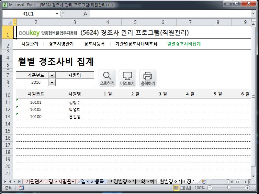Open the 경조사명관리 sheet tab
This screenshot has width=259, height=194.
coord(62,182)
